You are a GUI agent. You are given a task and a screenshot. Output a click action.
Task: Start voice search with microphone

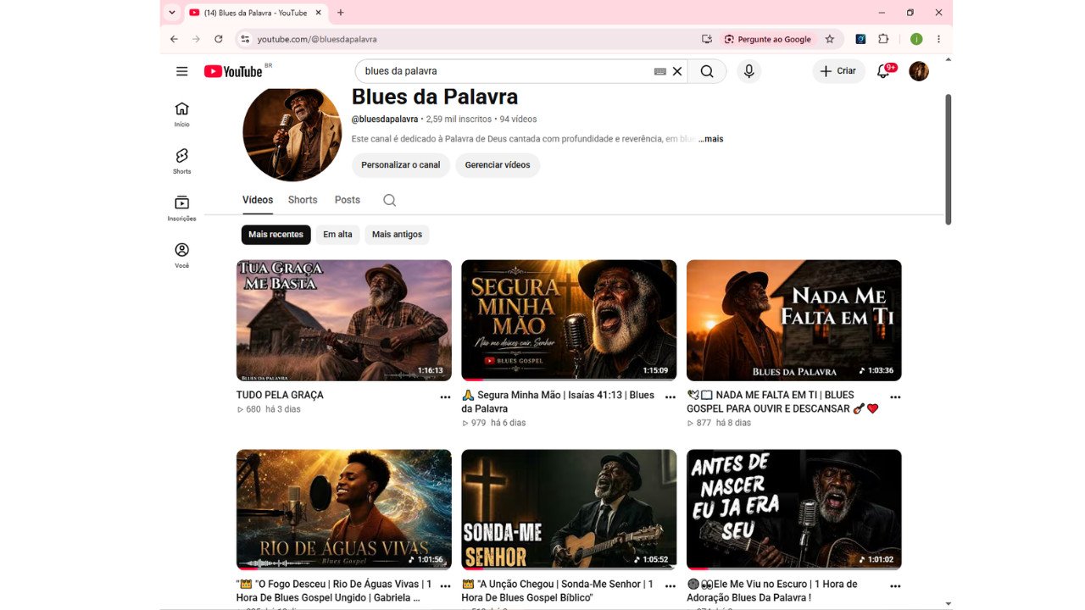pyautogui.click(x=748, y=71)
